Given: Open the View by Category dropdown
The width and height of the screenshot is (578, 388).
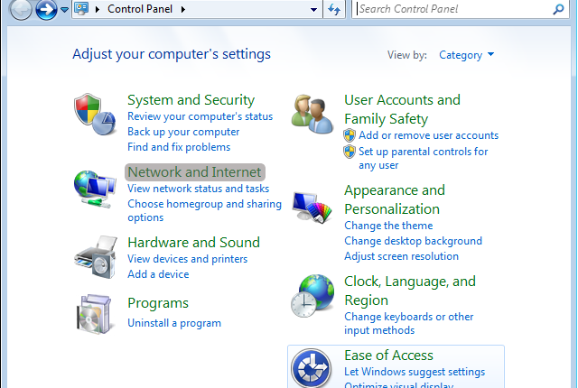Looking at the screenshot, I should point(466,55).
